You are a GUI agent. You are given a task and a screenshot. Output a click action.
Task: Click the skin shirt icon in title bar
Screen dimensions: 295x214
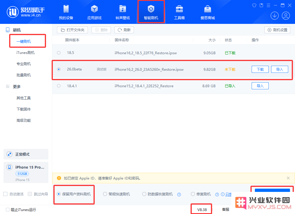tap(254, 5)
